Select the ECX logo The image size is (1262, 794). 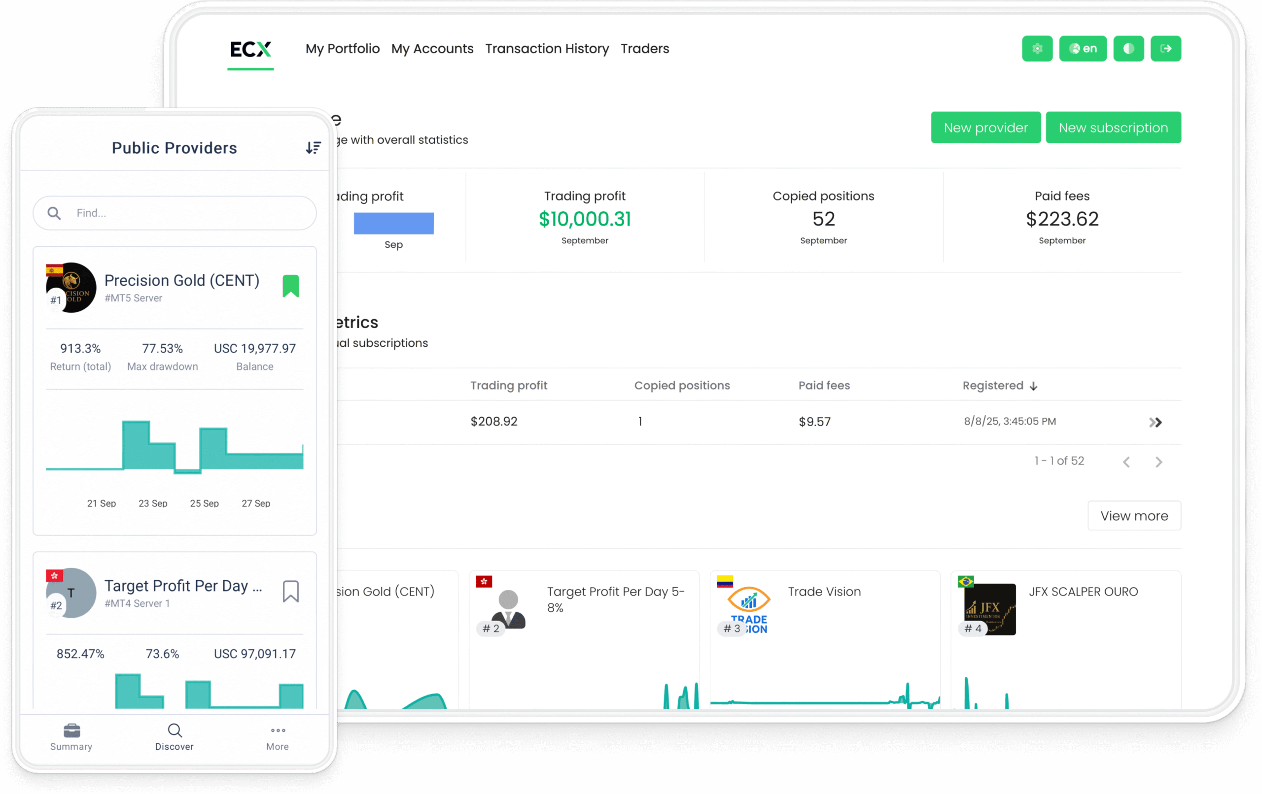[250, 50]
